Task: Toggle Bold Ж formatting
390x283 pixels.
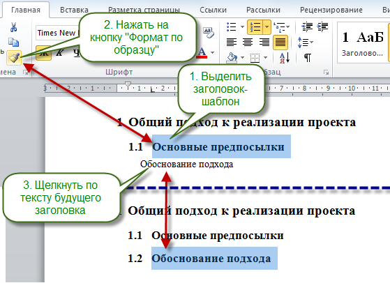Action: (44, 53)
